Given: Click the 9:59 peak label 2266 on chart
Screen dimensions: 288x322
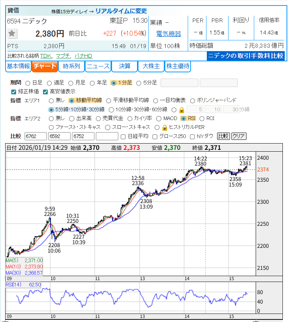Looking at the screenshot, I should pyautogui.click(x=50, y=214).
